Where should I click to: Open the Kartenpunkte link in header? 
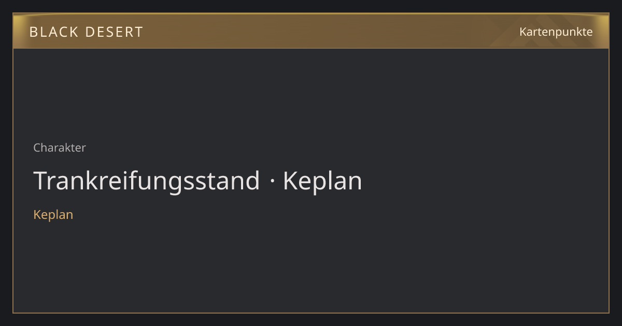click(x=556, y=32)
